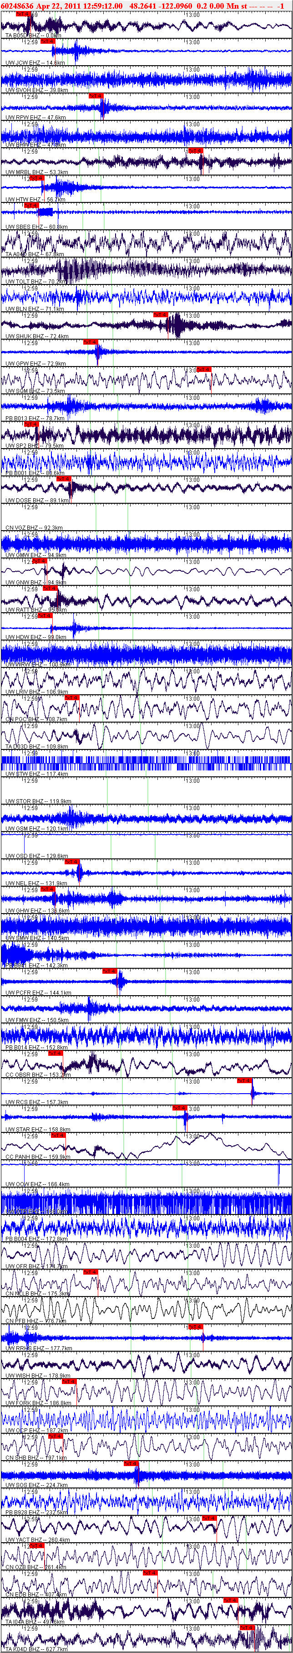The height and width of the screenshot is (1653, 293).
Task: Select the UW DOSE BHZ 89.1km label
Action: [x=37, y=500]
